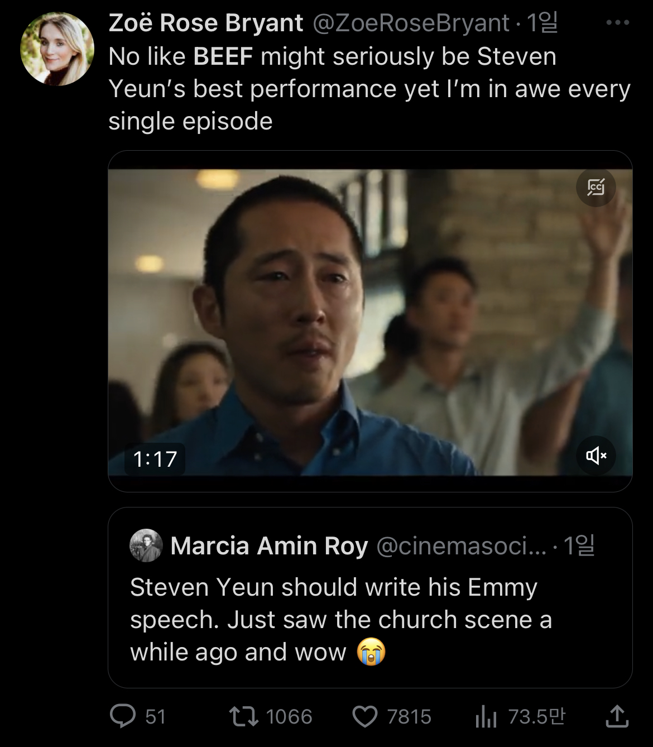
Task: Like the tweet with heart icon
Action: pyautogui.click(x=365, y=716)
